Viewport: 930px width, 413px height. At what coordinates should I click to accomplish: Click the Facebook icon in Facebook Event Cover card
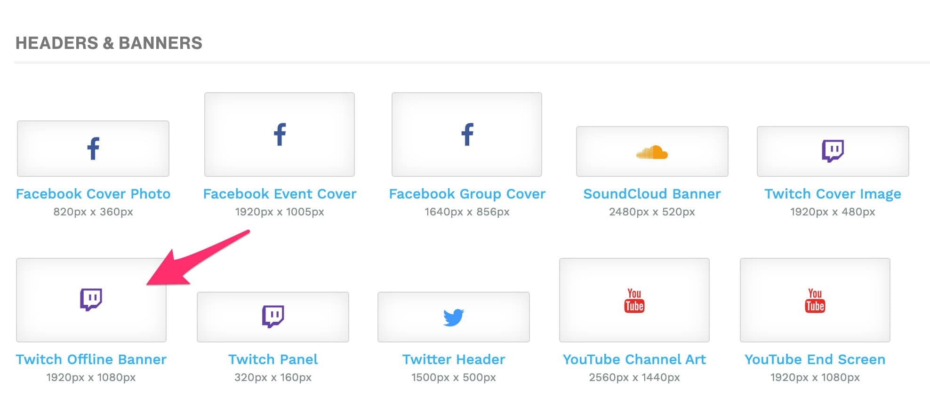point(280,135)
